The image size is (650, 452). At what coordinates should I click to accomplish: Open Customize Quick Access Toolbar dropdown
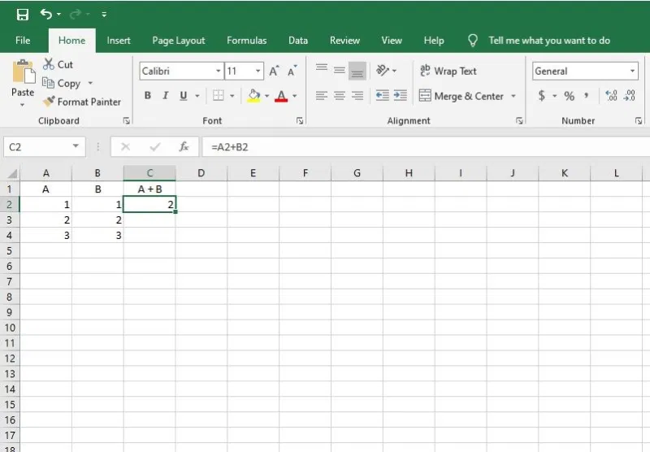pyautogui.click(x=104, y=15)
